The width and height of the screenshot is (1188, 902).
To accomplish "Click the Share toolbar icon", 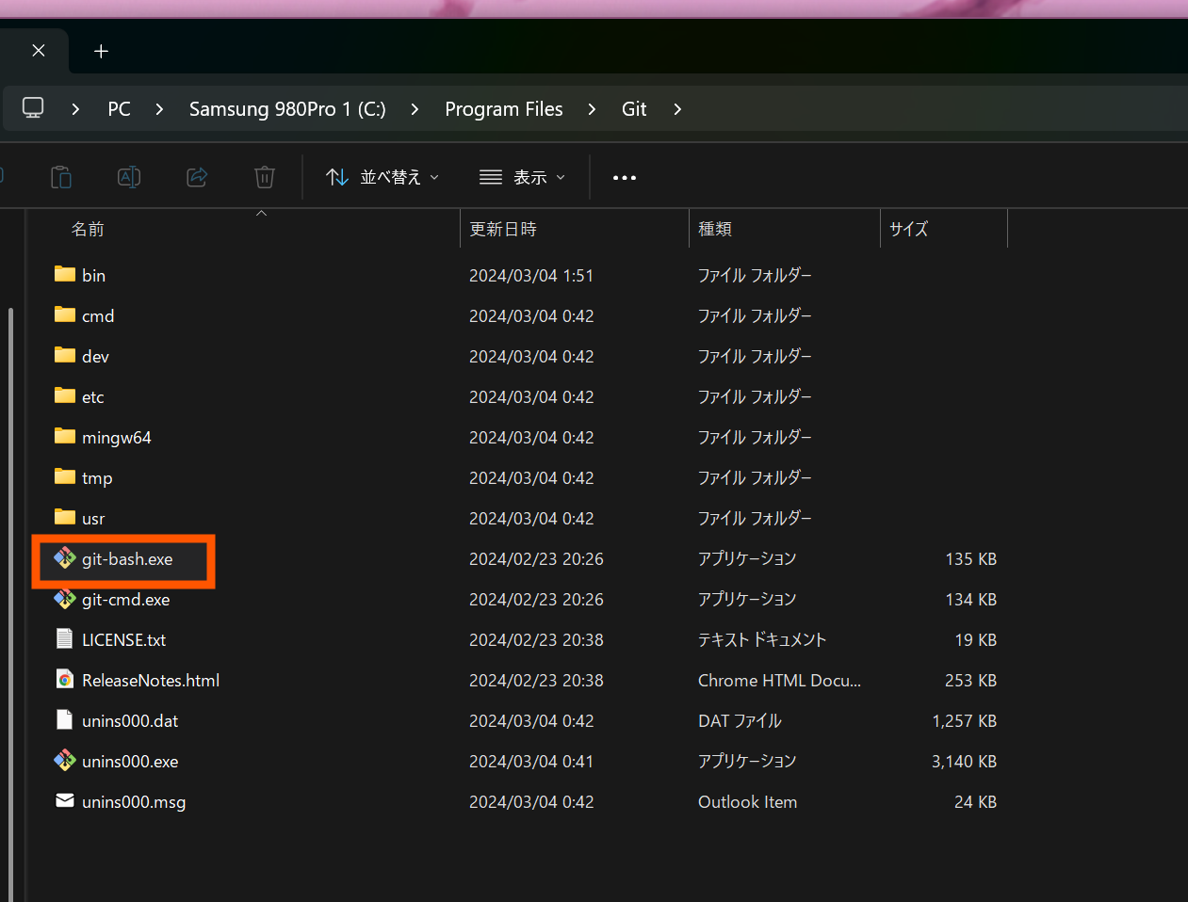I will (x=197, y=177).
